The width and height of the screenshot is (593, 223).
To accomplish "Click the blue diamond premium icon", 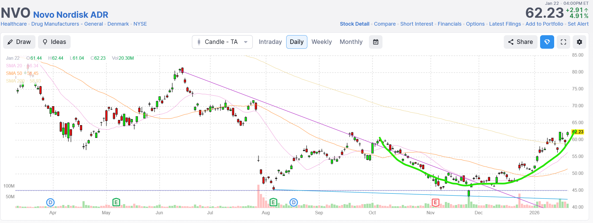I will point(547,42).
